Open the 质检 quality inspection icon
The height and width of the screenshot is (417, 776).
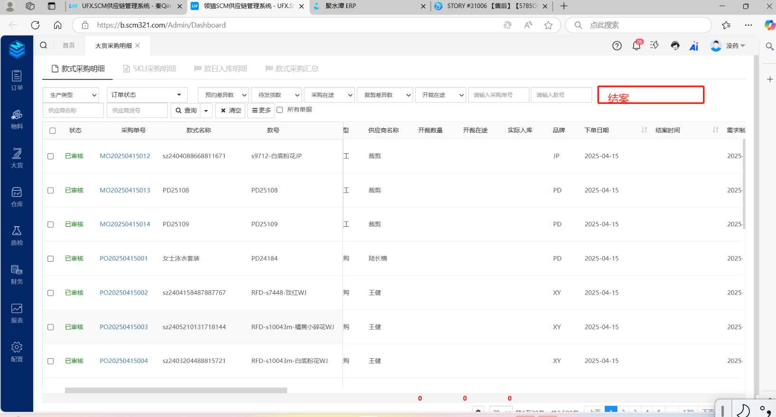tap(17, 235)
